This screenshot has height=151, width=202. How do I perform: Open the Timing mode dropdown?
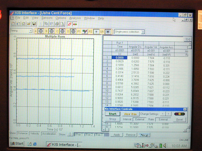31,31
